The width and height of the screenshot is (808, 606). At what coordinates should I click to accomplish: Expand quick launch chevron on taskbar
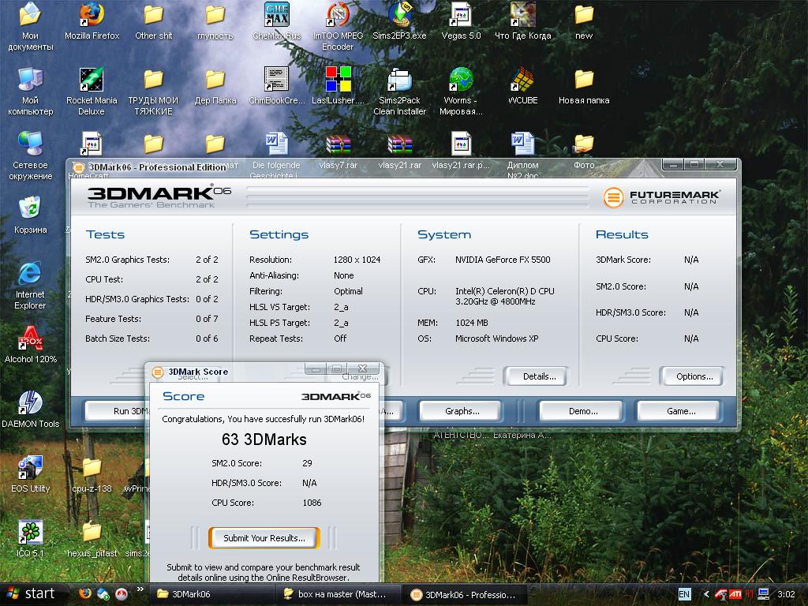[x=140, y=589]
